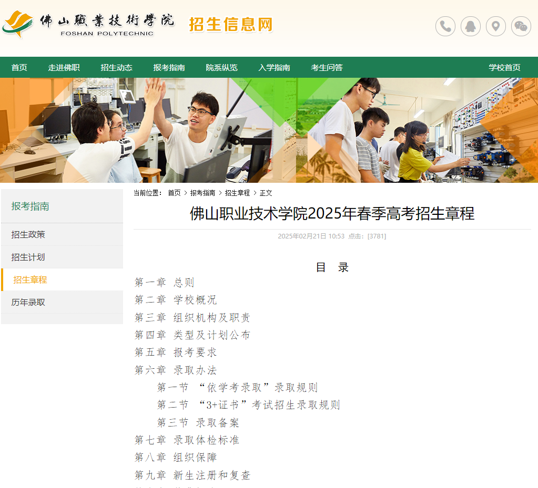
Task: Click the location pin icon
Action: point(496,26)
